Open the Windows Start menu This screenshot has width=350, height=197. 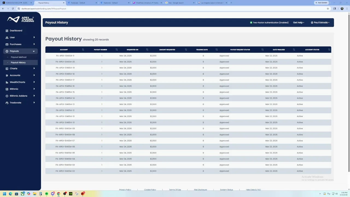click(x=4, y=194)
